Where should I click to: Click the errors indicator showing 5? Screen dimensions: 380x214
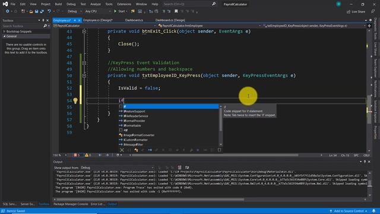(77, 155)
